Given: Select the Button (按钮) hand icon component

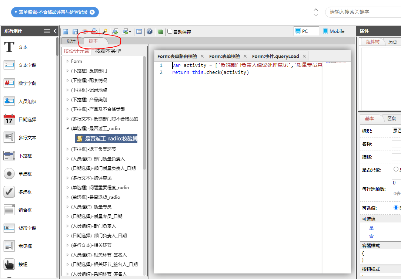Looking at the screenshot, I should [9, 265].
